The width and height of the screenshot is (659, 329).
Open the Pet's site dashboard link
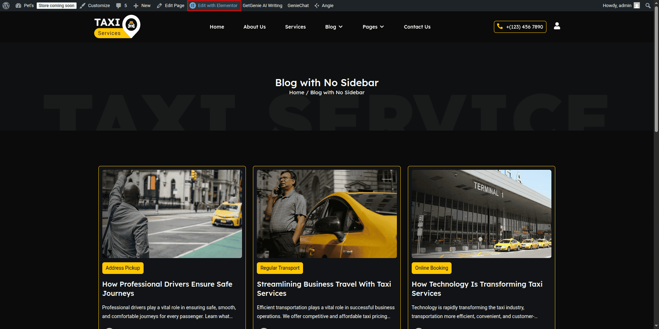[25, 6]
